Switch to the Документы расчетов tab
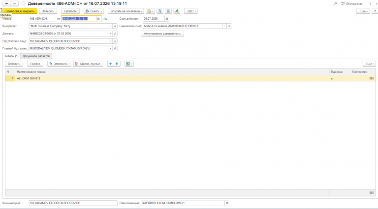 [36, 56]
